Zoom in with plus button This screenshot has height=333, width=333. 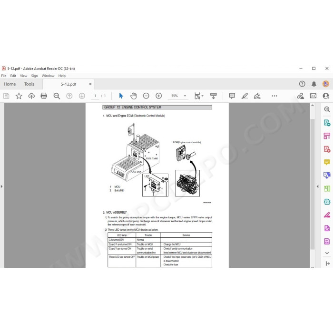coord(158,96)
